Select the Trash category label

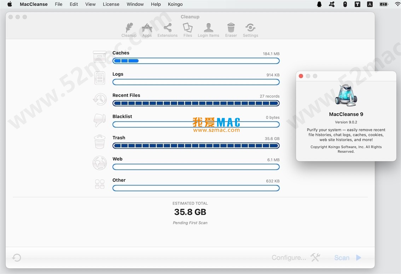[x=119, y=138]
